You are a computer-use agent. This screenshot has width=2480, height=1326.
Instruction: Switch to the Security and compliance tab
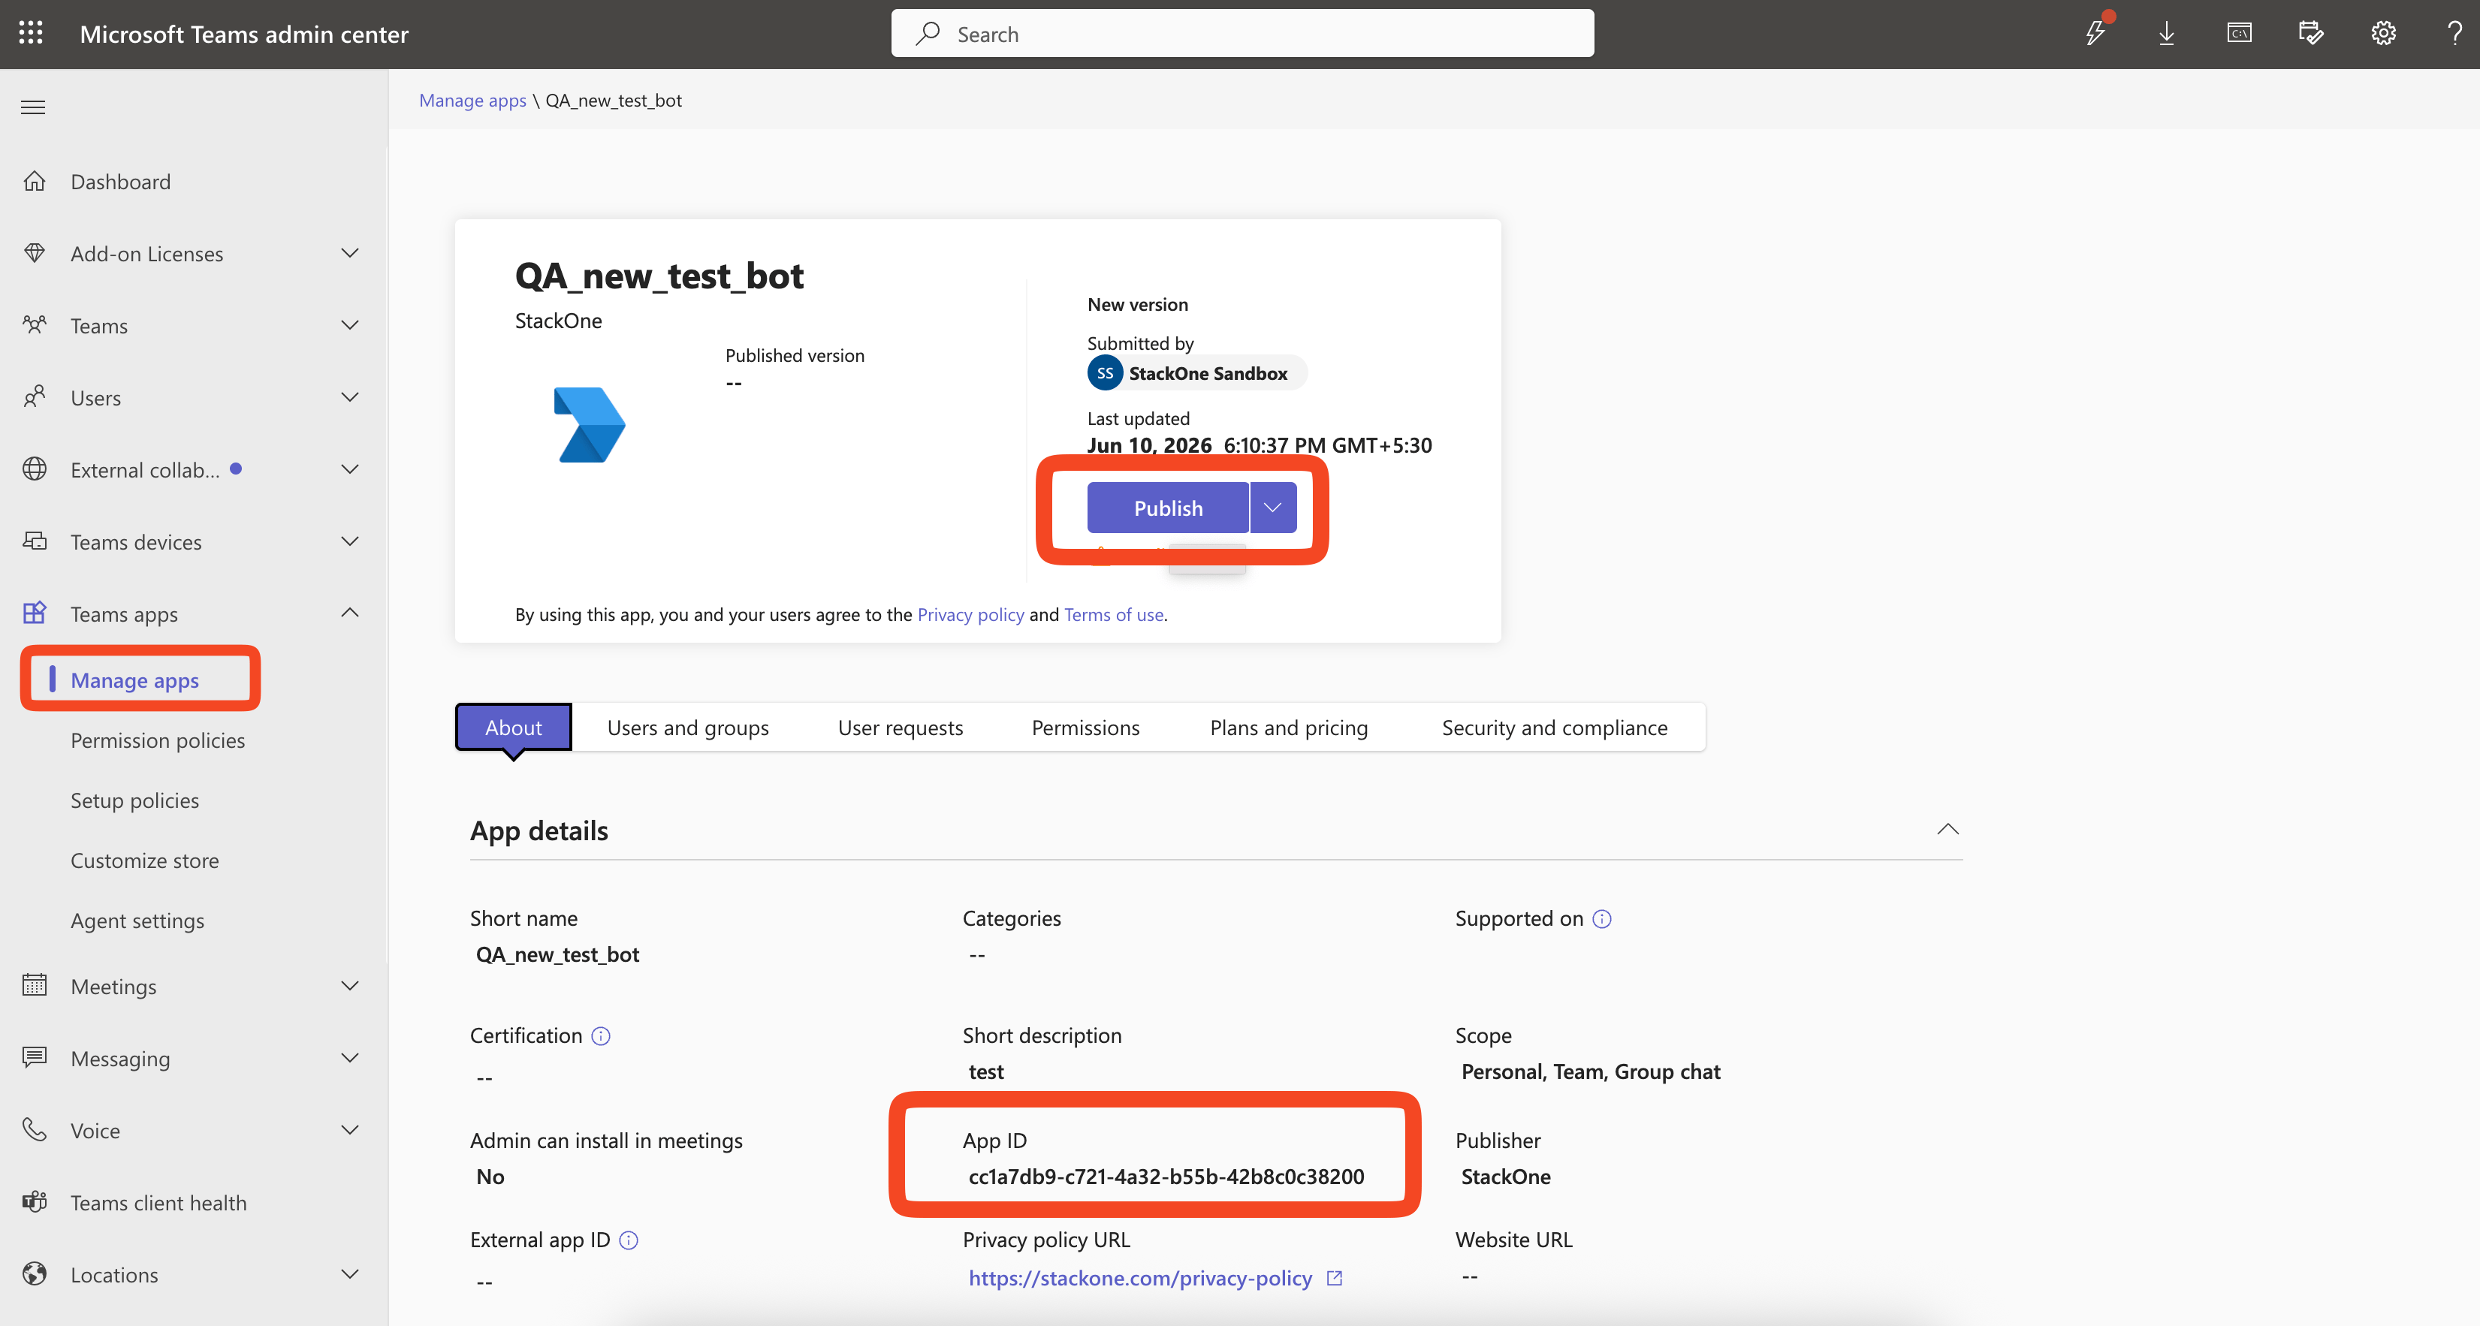pos(1554,728)
